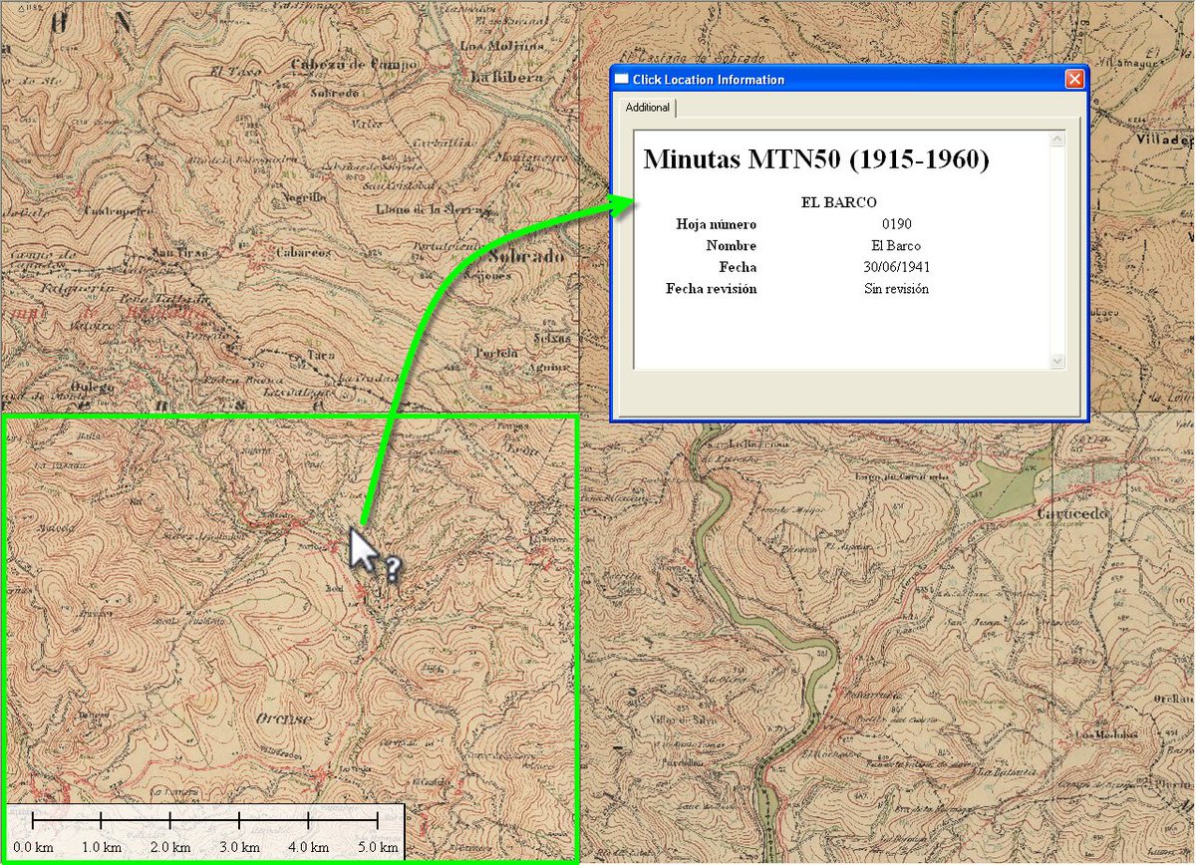Click the value 0190
Viewport: 1196px width, 865px height.
(896, 224)
